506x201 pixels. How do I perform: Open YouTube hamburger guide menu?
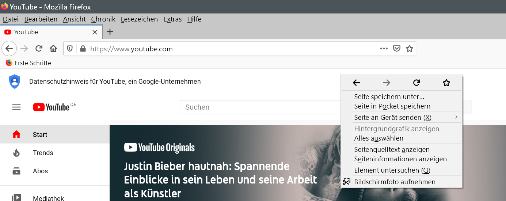16,107
